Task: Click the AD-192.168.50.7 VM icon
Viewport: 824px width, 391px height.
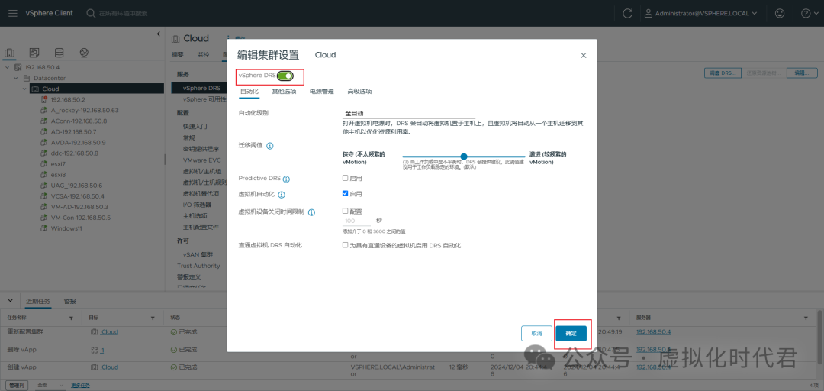Action: [x=45, y=131]
